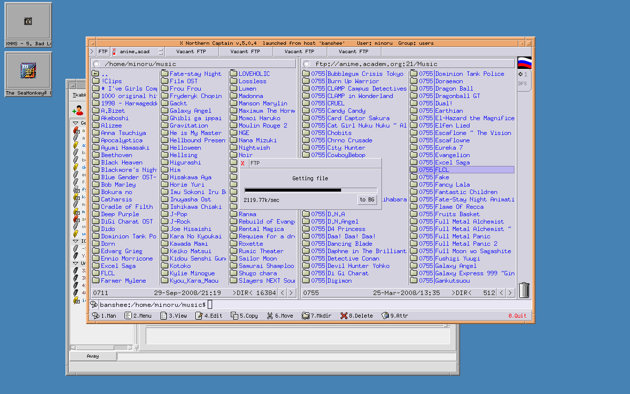This screenshot has width=630, height=394.
Task: Click the 6.Move scissors icon
Action: [270, 316]
